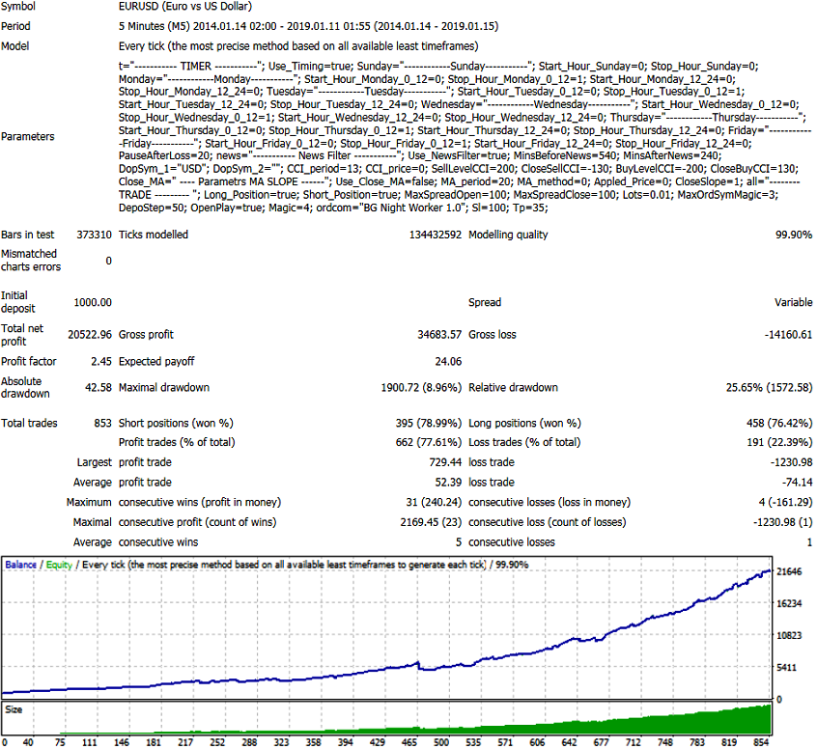Click the x-axis label 712
817x748 pixels.
point(634,742)
